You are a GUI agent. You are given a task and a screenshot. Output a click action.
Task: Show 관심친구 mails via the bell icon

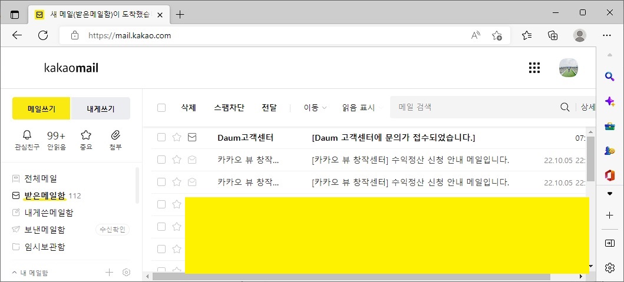point(27,140)
